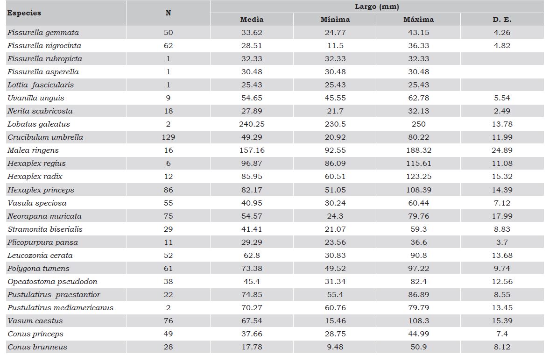Select the Máxima column header
Image resolution: width=549 pixels, height=363 pixels.
click(418, 20)
